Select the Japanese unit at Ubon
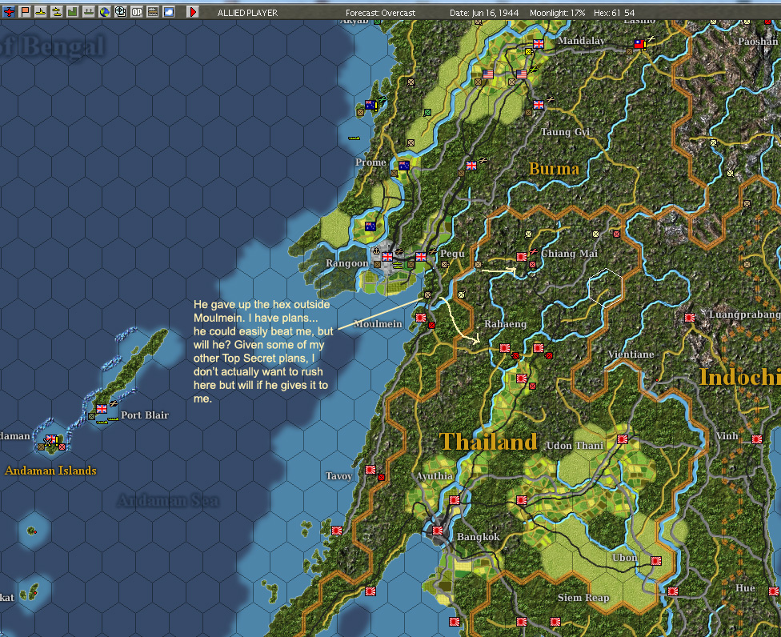 pyautogui.click(x=656, y=561)
